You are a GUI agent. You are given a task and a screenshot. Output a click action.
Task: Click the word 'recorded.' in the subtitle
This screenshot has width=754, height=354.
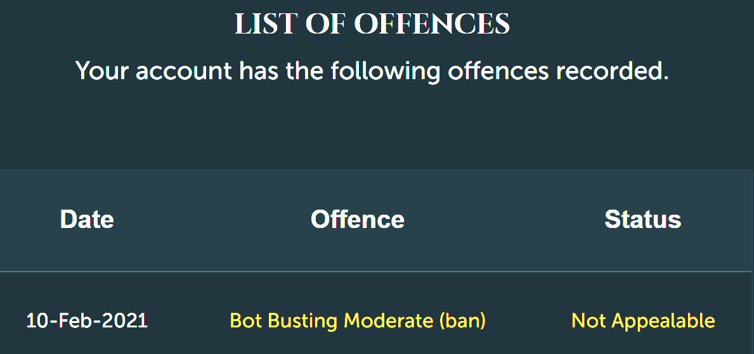(x=613, y=70)
